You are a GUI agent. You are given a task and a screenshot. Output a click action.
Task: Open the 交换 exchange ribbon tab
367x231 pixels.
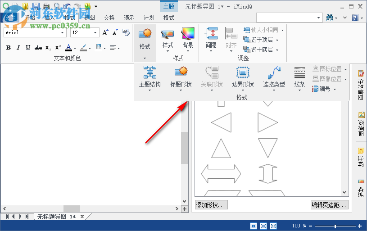point(109,18)
